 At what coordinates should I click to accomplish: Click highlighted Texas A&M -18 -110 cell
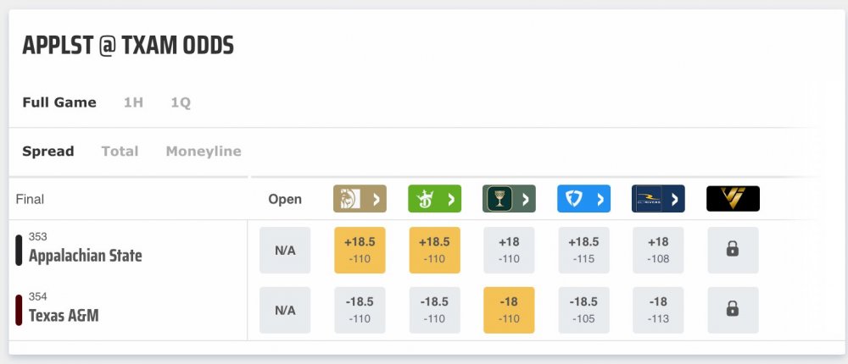(x=509, y=310)
